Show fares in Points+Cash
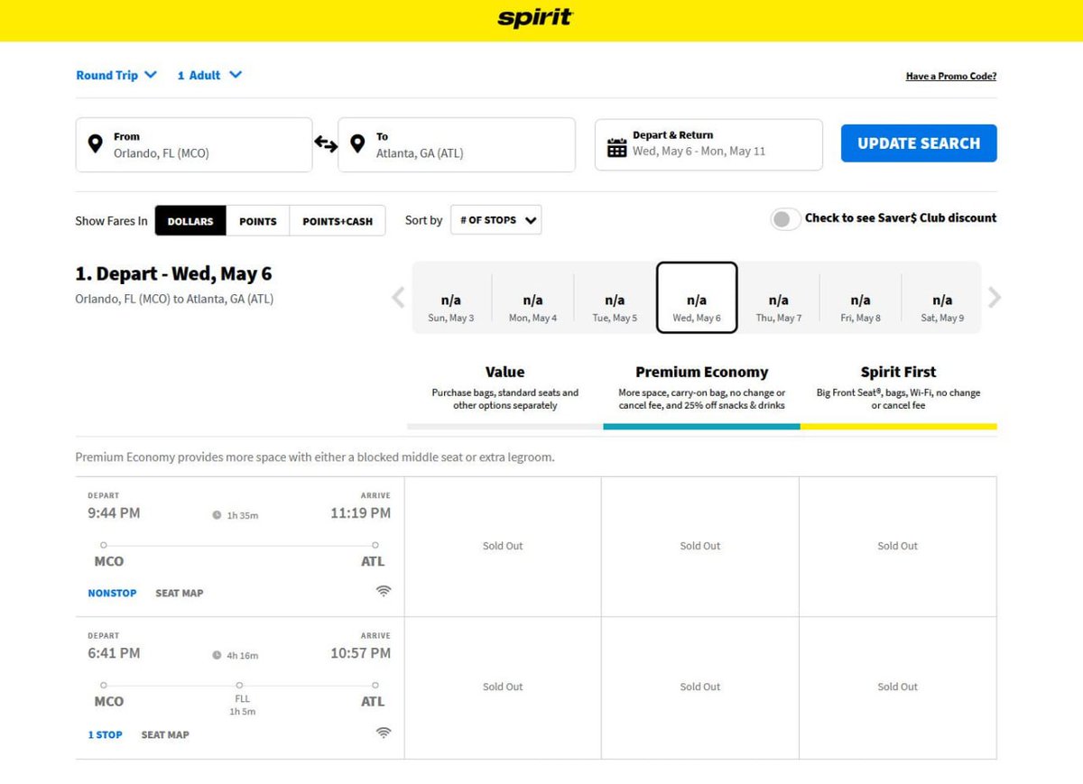The width and height of the screenshot is (1083, 784). (338, 221)
